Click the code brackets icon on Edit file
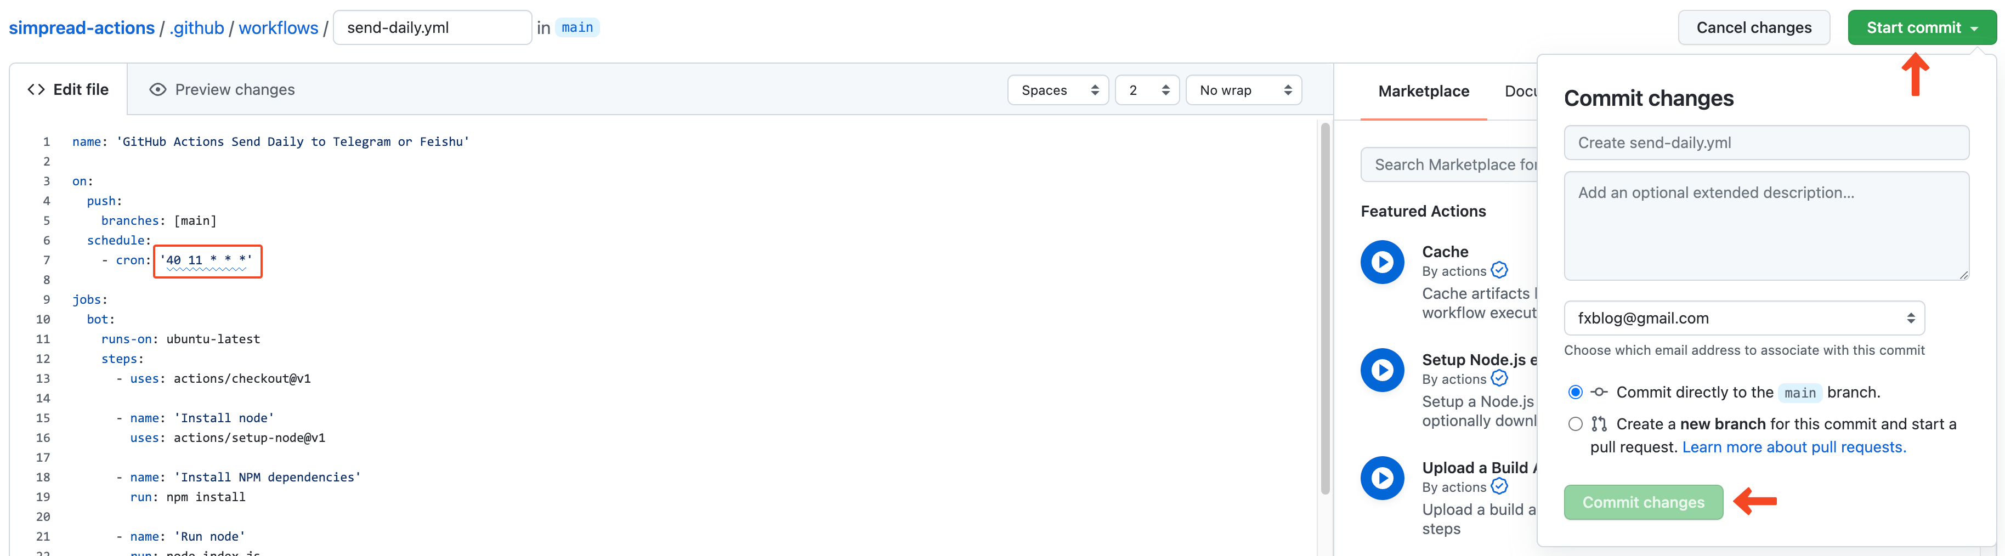This screenshot has height=556, width=2005. click(x=36, y=89)
